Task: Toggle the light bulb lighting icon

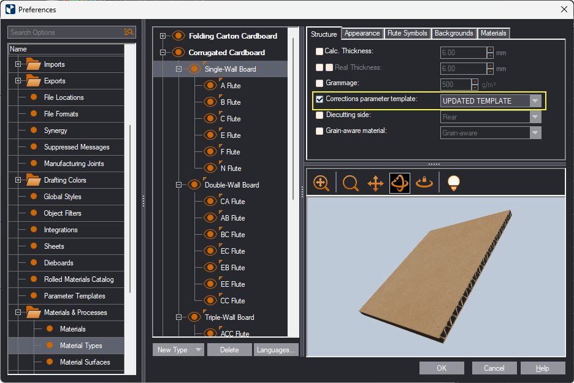Action: pyautogui.click(x=453, y=183)
